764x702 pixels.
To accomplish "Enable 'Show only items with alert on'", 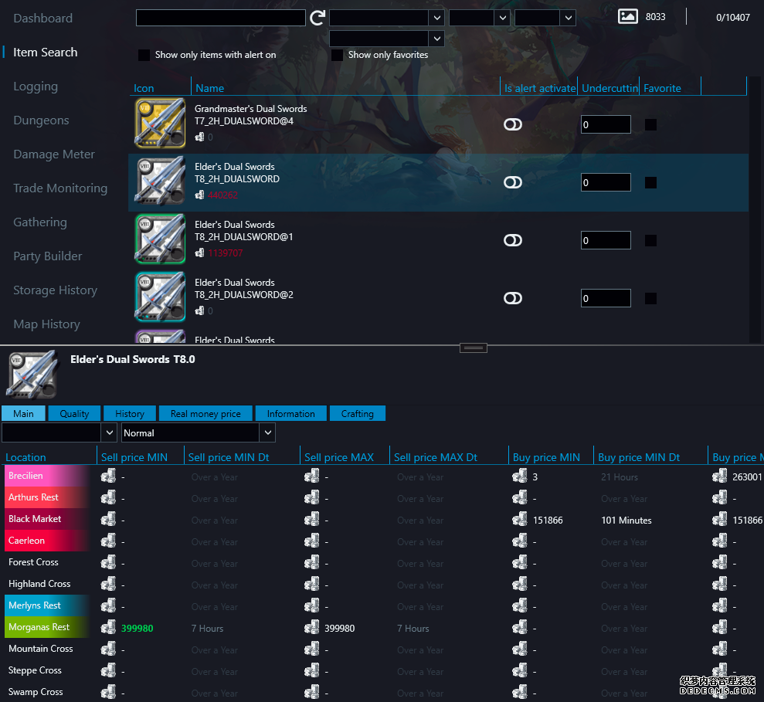I will 144,55.
